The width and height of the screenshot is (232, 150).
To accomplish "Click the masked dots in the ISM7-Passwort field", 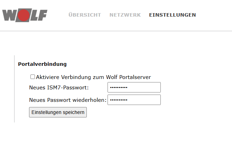I will tap(119, 87).
